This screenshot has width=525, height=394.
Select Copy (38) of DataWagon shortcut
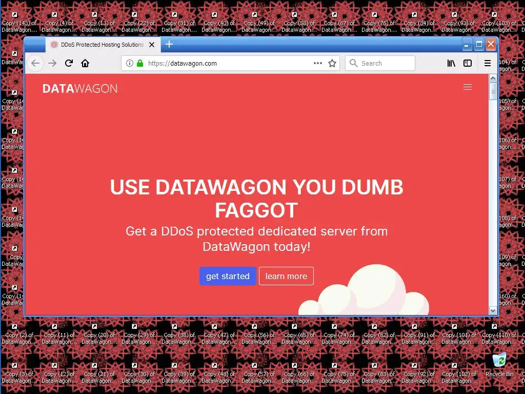179,334
